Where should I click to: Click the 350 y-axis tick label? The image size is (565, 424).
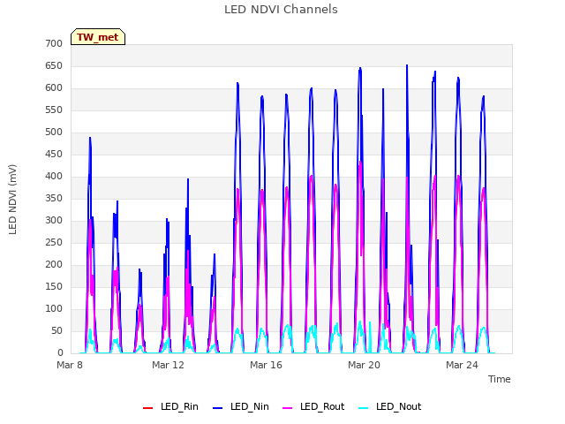tap(54, 198)
